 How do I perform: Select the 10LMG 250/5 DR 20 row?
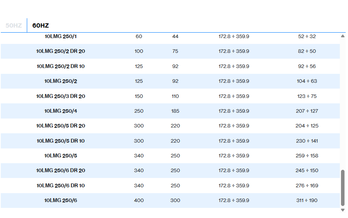point(61,126)
